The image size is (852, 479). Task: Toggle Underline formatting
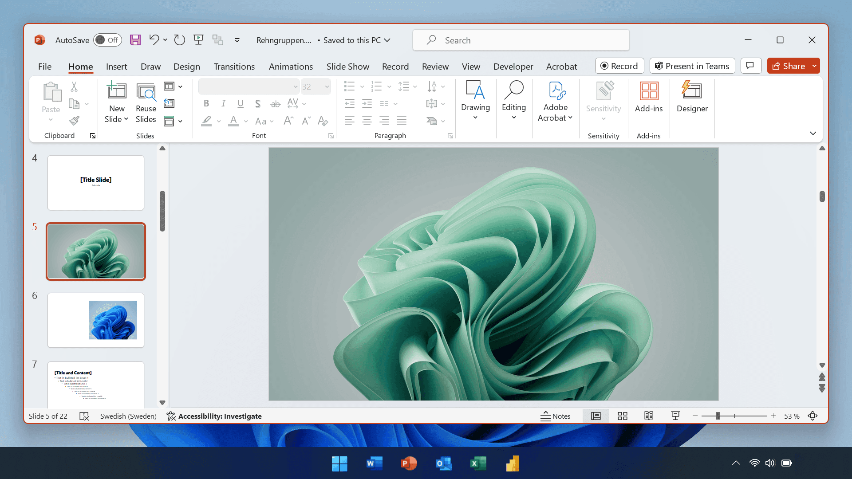pos(241,104)
